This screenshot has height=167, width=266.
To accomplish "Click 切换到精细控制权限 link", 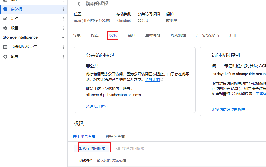I will pyautogui.click(x=228, y=110).
